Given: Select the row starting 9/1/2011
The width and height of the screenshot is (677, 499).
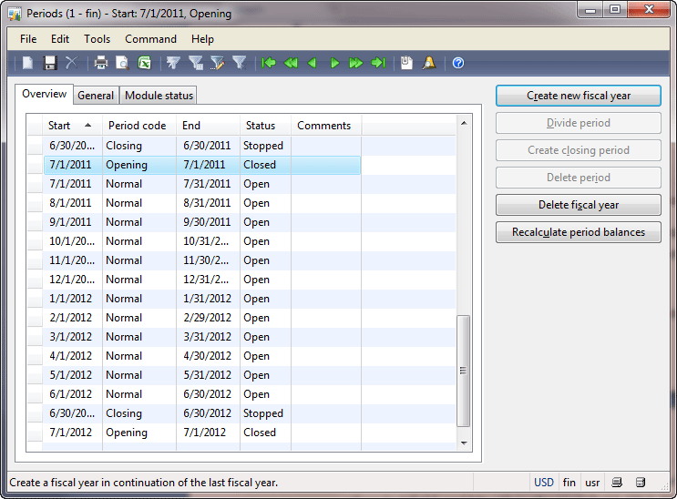Looking at the screenshot, I should [x=241, y=222].
